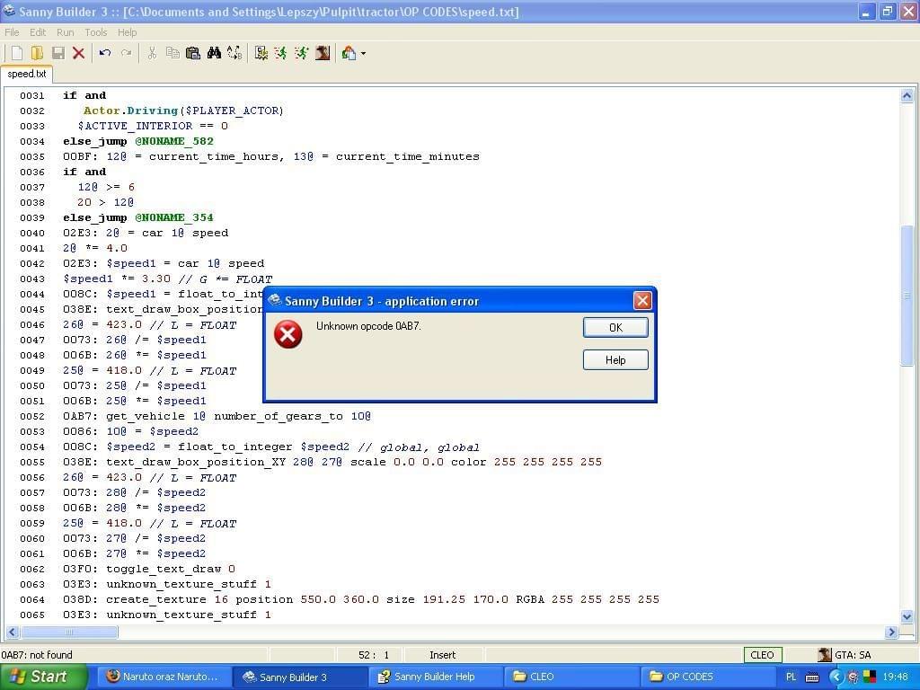Close the application error dialog with X

pyautogui.click(x=642, y=301)
